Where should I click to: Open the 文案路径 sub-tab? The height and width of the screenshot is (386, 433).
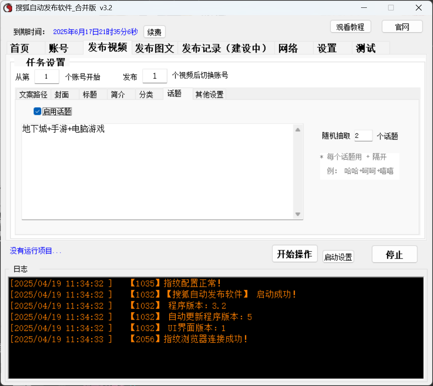click(33, 94)
